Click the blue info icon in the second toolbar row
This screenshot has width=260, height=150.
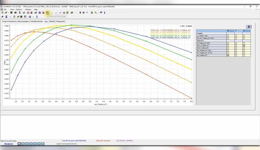pyautogui.click(x=37, y=17)
